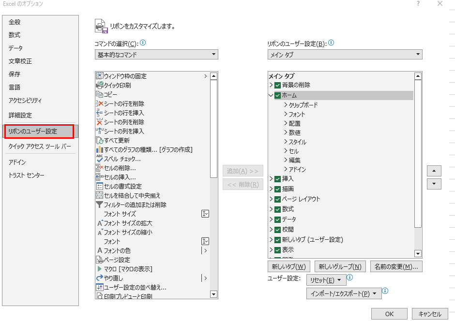Click the move up arrow button
Screen dimensions: 455x321
(434, 171)
